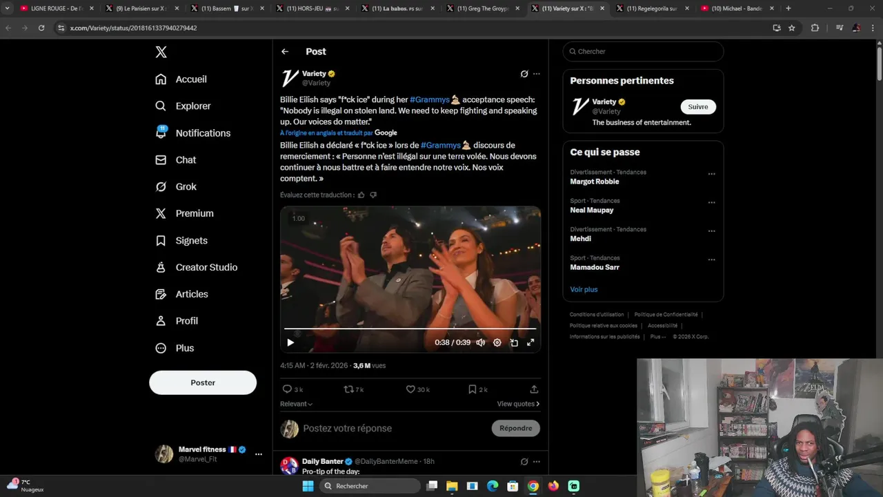Switch to Le Parisien browser tab
The height and width of the screenshot is (497, 883).
click(x=141, y=8)
